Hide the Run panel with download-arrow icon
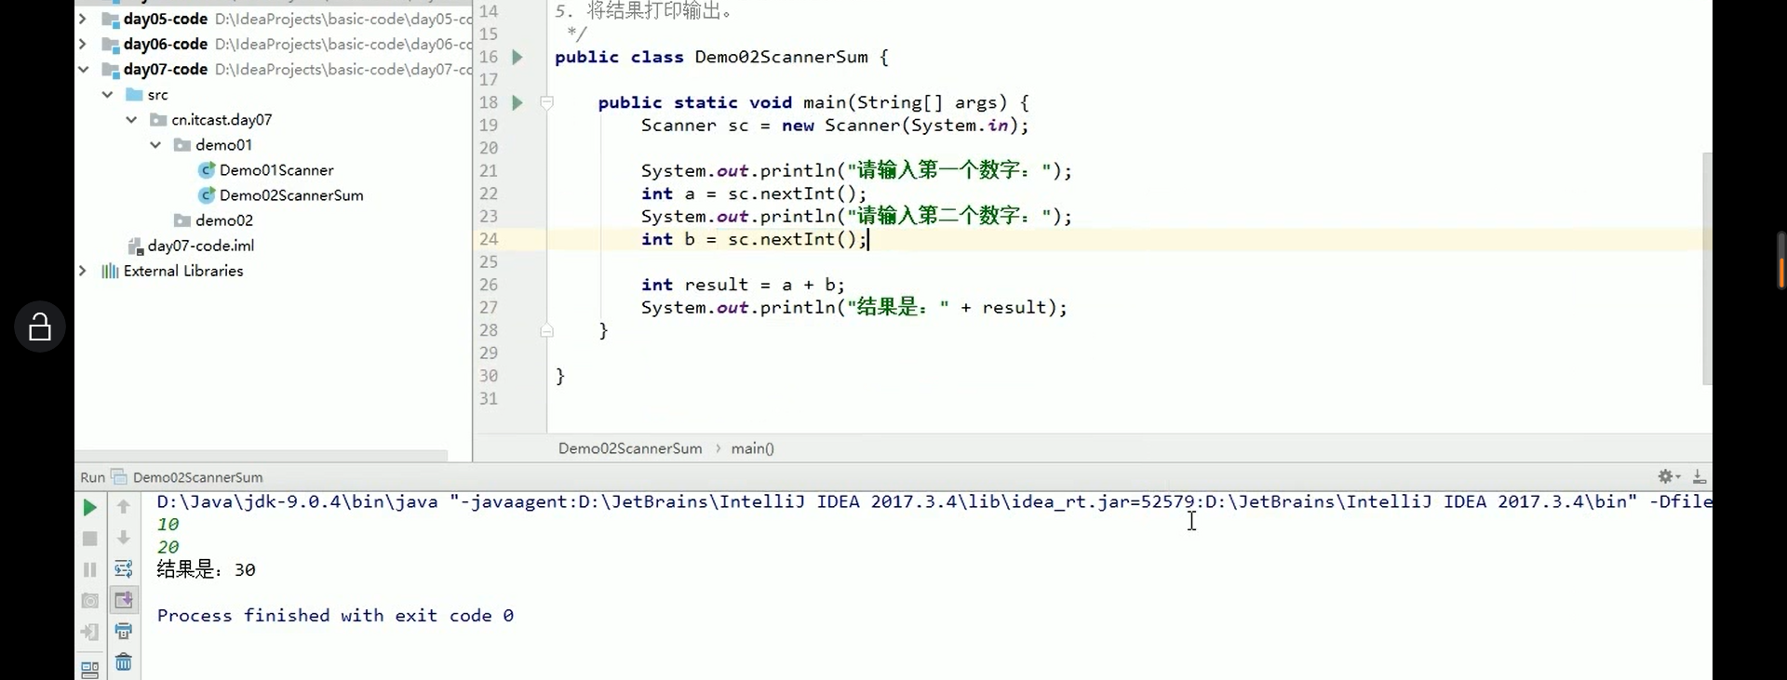Screen dimensions: 1787x680 coord(1699,476)
